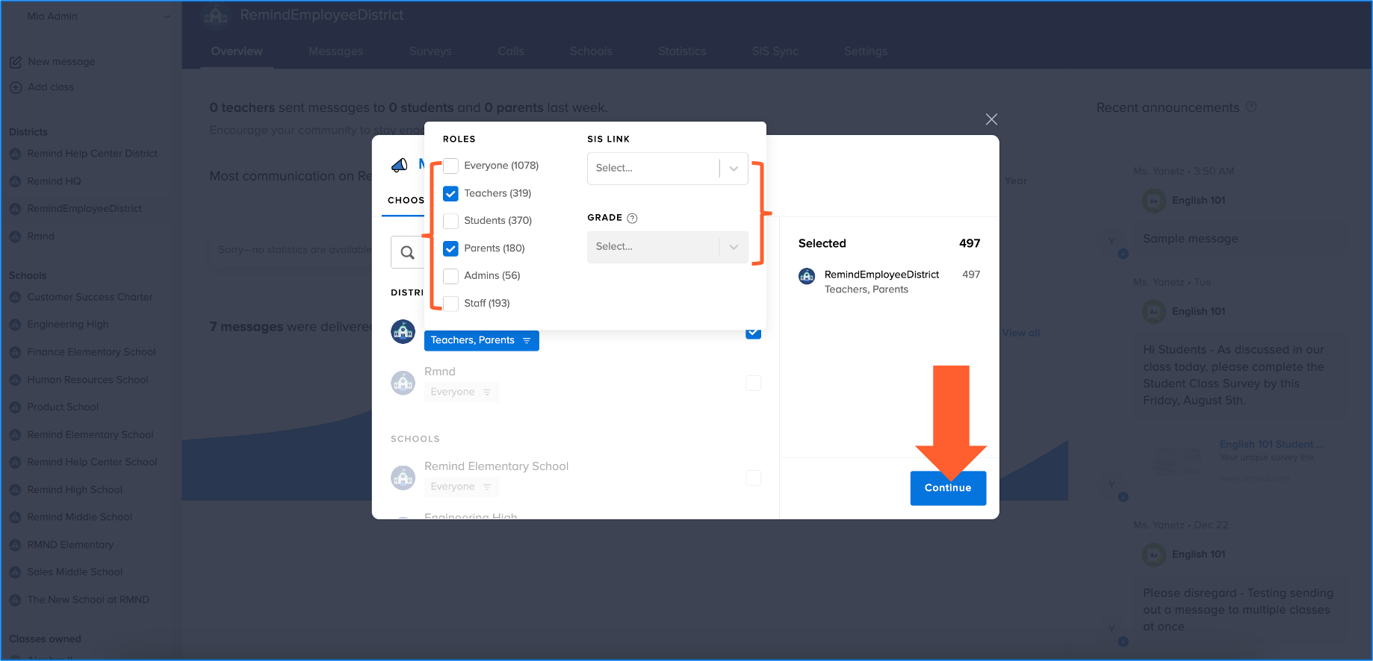Click the Rmnd district building icon
This screenshot has width=1373, height=661.
coord(403,383)
